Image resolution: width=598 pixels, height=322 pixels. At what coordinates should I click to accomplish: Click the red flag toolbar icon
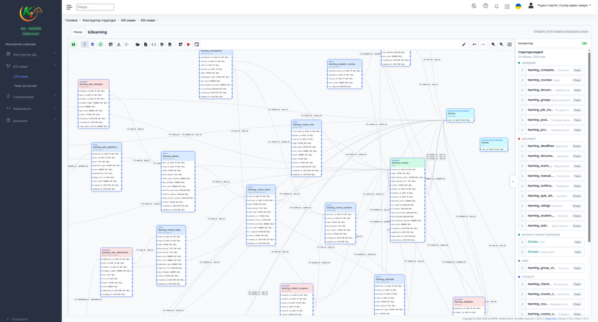pos(189,44)
